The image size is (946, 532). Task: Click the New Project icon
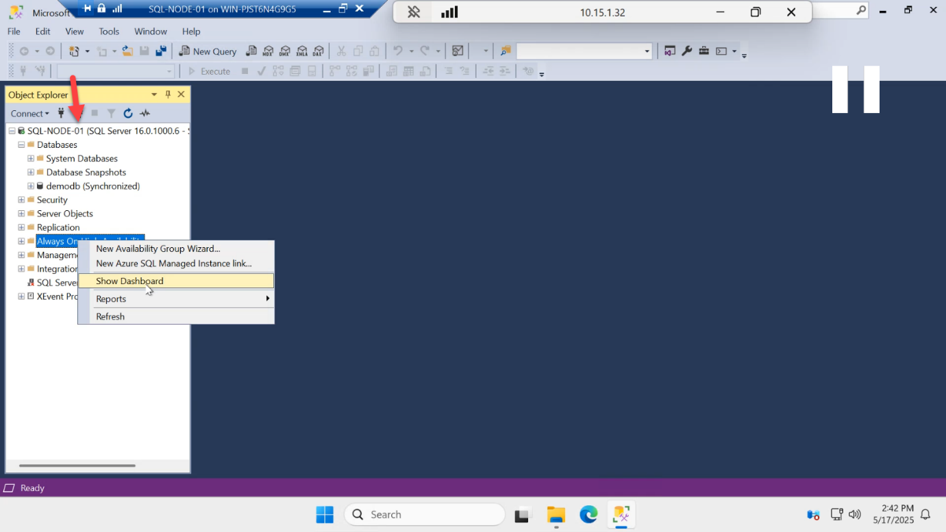pos(75,51)
